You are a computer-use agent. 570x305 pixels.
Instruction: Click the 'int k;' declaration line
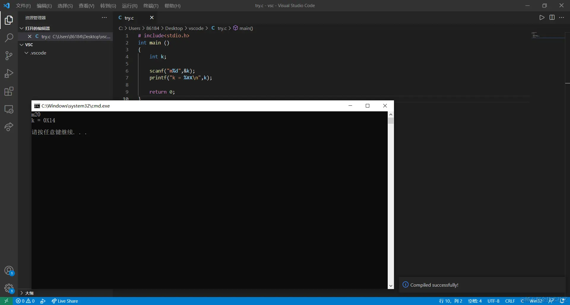(158, 57)
